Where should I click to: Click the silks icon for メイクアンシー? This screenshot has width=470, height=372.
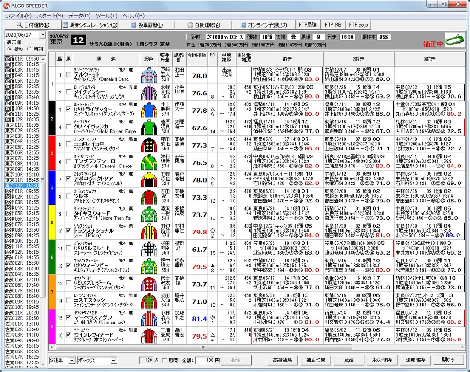[149, 93]
